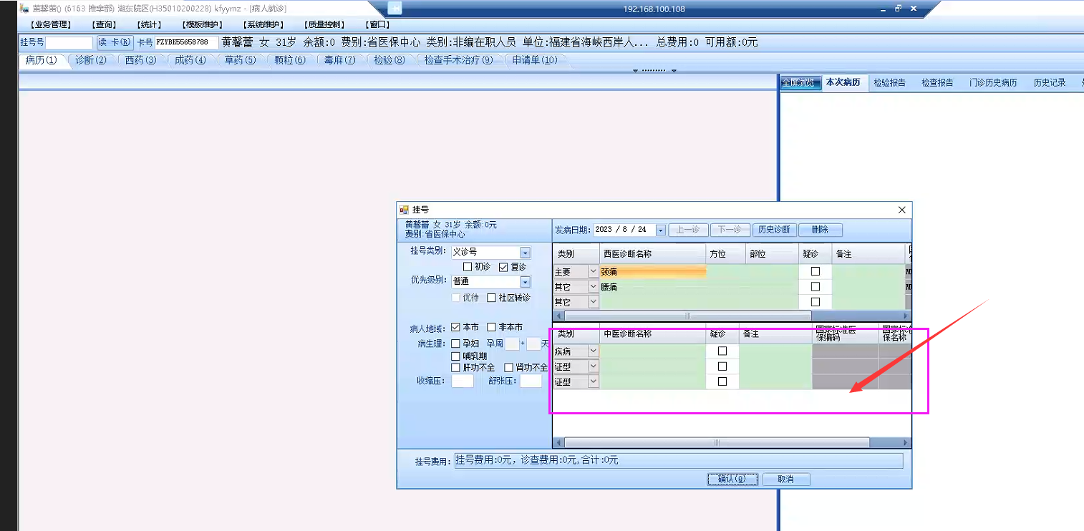Open the 查询 menu
The height and width of the screenshot is (531, 1084).
coord(105,24)
